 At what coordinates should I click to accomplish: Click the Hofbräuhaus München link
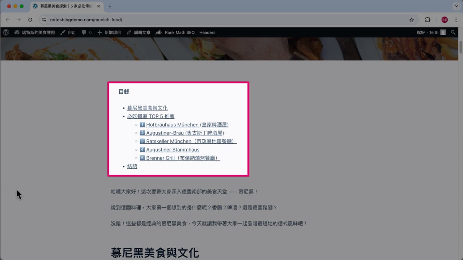[x=186, y=124]
